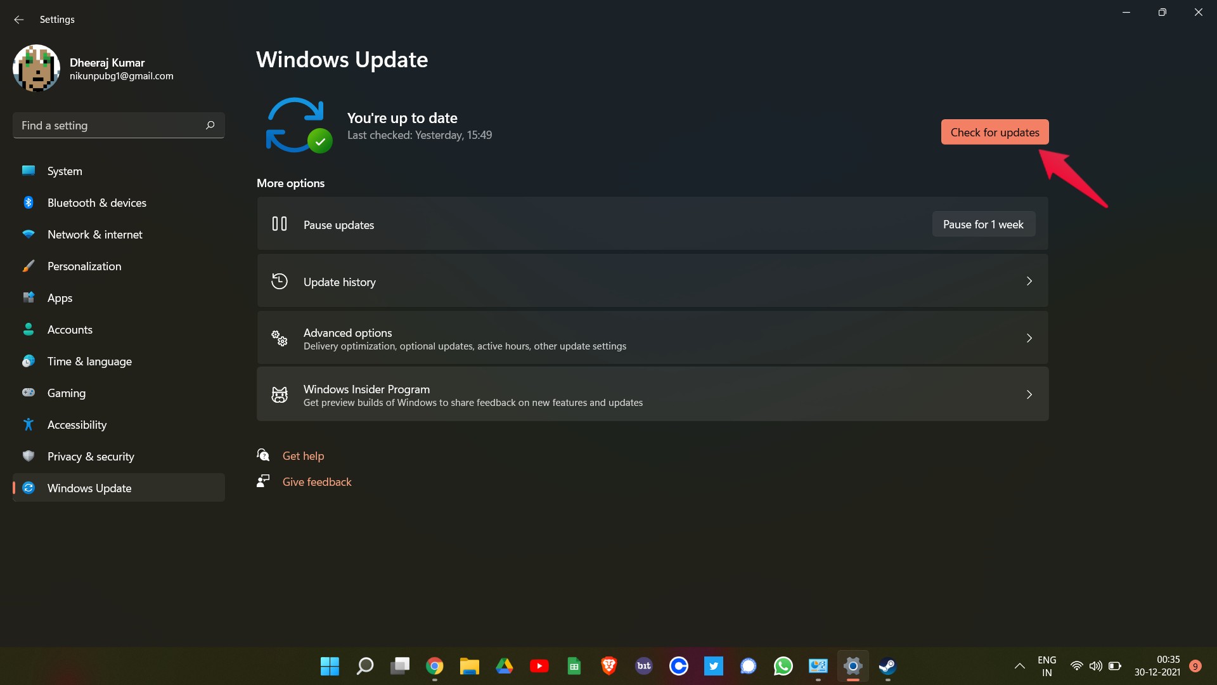Open Network & internet settings
The width and height of the screenshot is (1217, 685).
click(x=94, y=233)
